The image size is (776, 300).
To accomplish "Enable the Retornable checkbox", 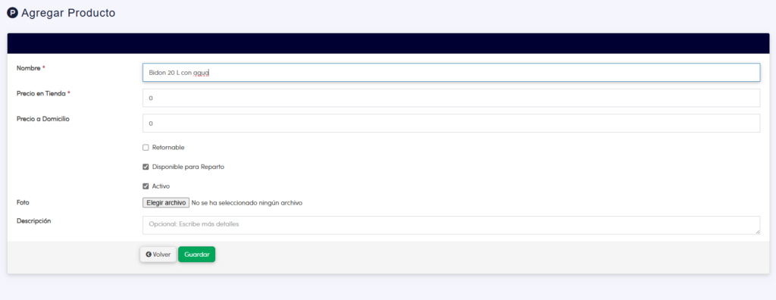I will point(145,148).
